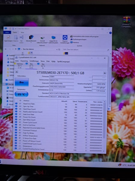Select the Airflow Temperature attribute
Viewport: 135px width, 181px height.
[x=30, y=136]
